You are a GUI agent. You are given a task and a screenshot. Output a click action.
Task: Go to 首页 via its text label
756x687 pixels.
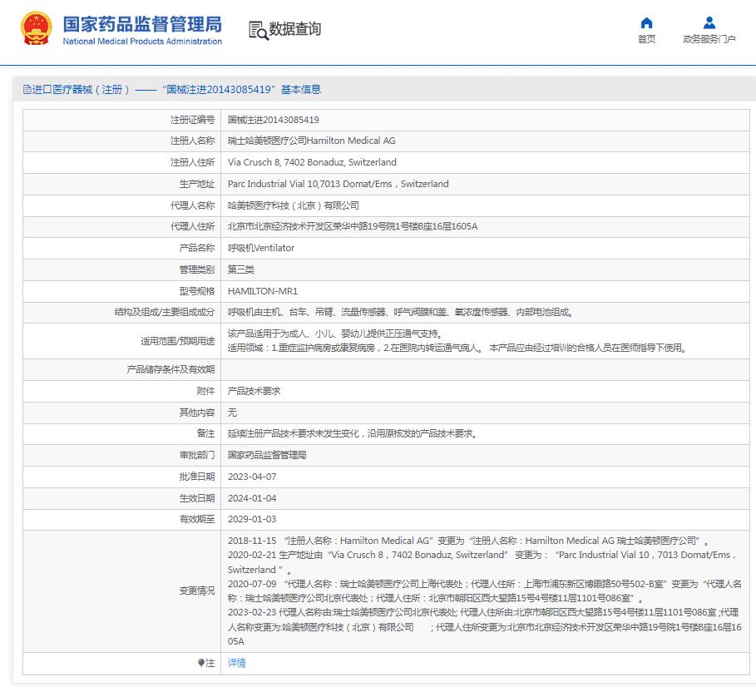point(646,39)
